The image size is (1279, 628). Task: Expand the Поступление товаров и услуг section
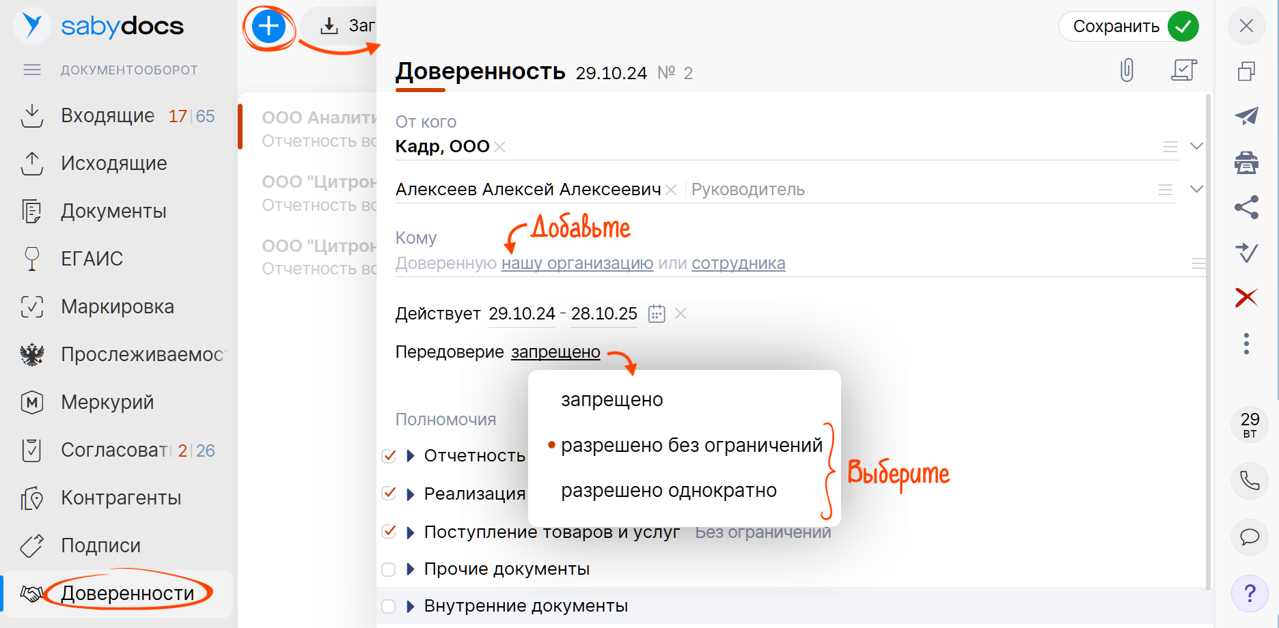tap(411, 532)
